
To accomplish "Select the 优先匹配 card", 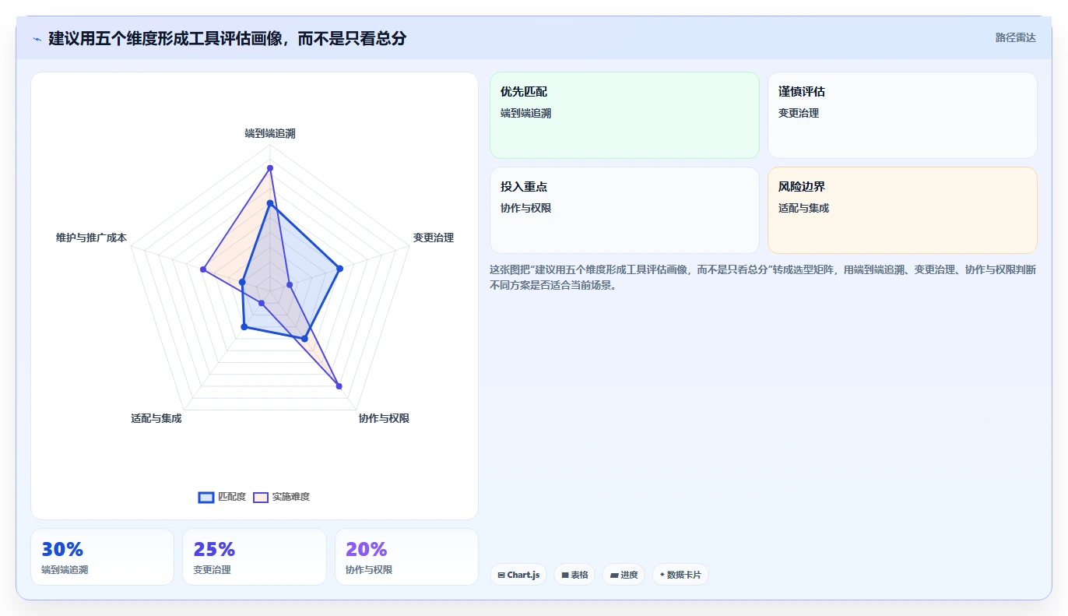I will tap(624, 115).
